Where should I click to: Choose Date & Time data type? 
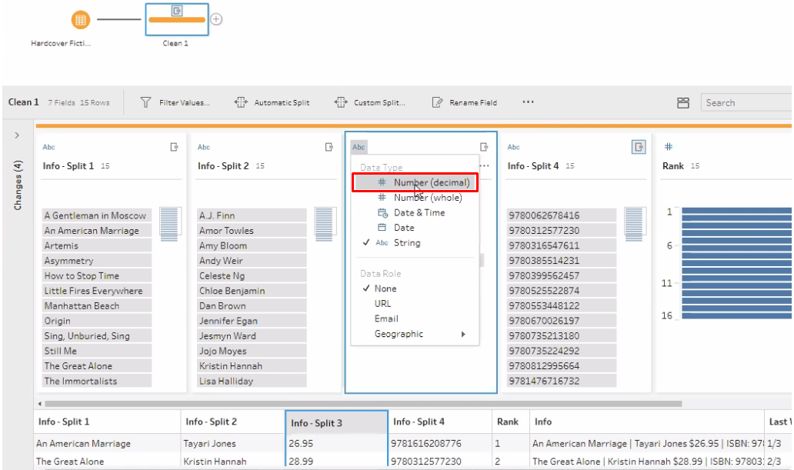coord(415,213)
